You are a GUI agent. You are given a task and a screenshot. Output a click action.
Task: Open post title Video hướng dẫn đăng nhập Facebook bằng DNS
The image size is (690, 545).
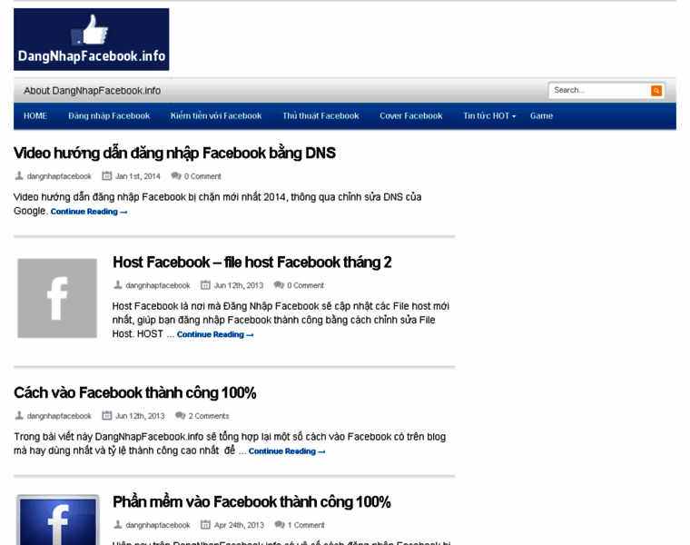click(x=174, y=154)
